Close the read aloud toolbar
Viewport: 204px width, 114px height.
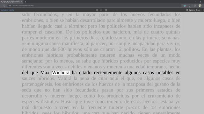coord(203,10)
